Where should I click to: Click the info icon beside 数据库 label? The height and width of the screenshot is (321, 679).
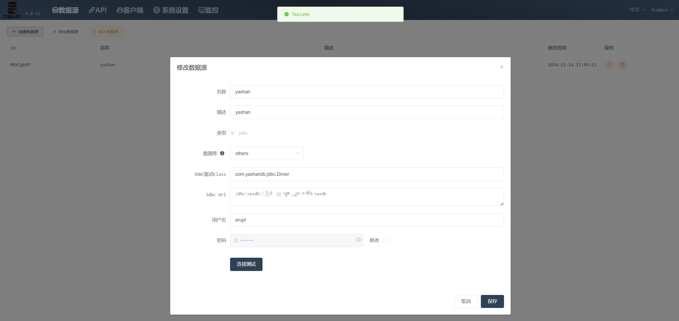tap(222, 153)
